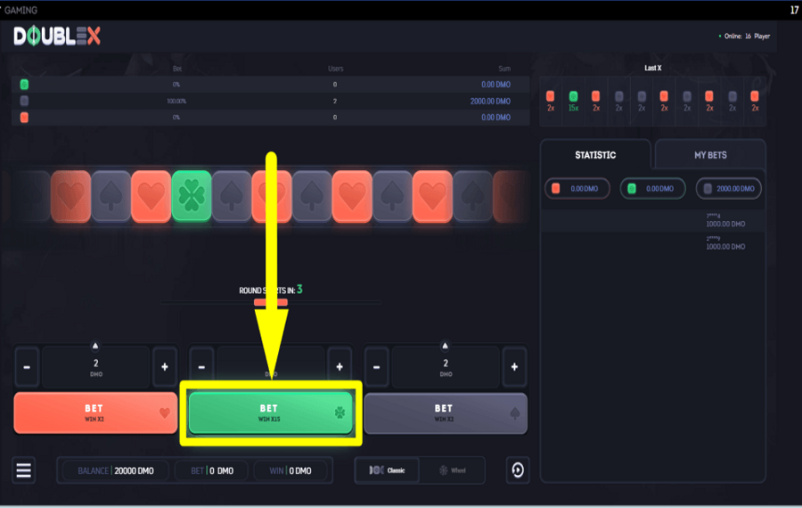Open the hamburger menu at bottom left
The width and height of the screenshot is (802, 508).
click(x=24, y=471)
